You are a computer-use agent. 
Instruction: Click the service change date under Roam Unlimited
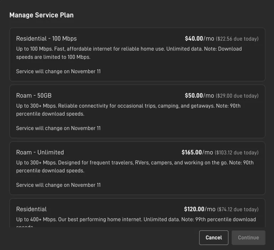58,185
